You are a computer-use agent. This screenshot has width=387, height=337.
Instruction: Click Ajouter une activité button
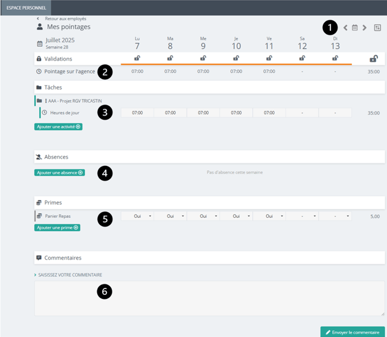pos(58,126)
